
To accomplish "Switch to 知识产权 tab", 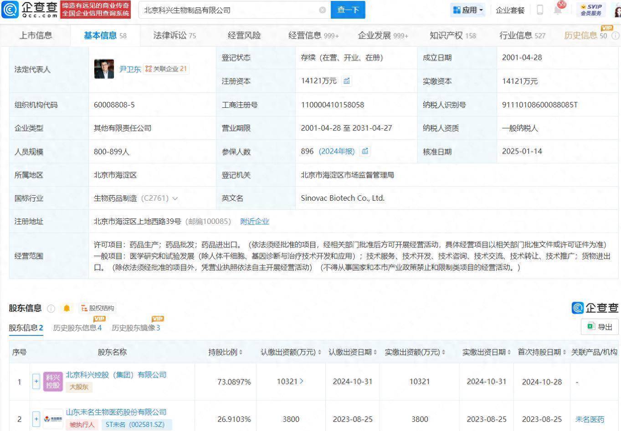I will click(453, 35).
